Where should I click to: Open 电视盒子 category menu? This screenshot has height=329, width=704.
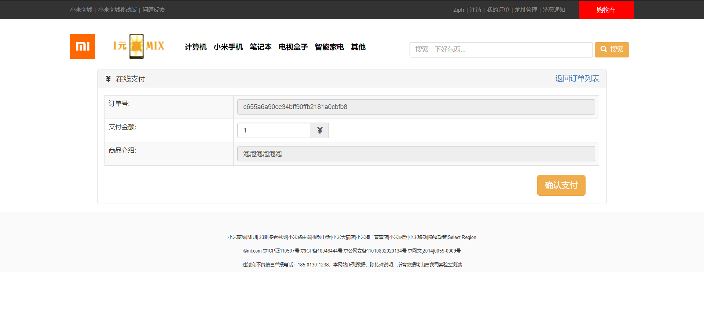coord(293,47)
